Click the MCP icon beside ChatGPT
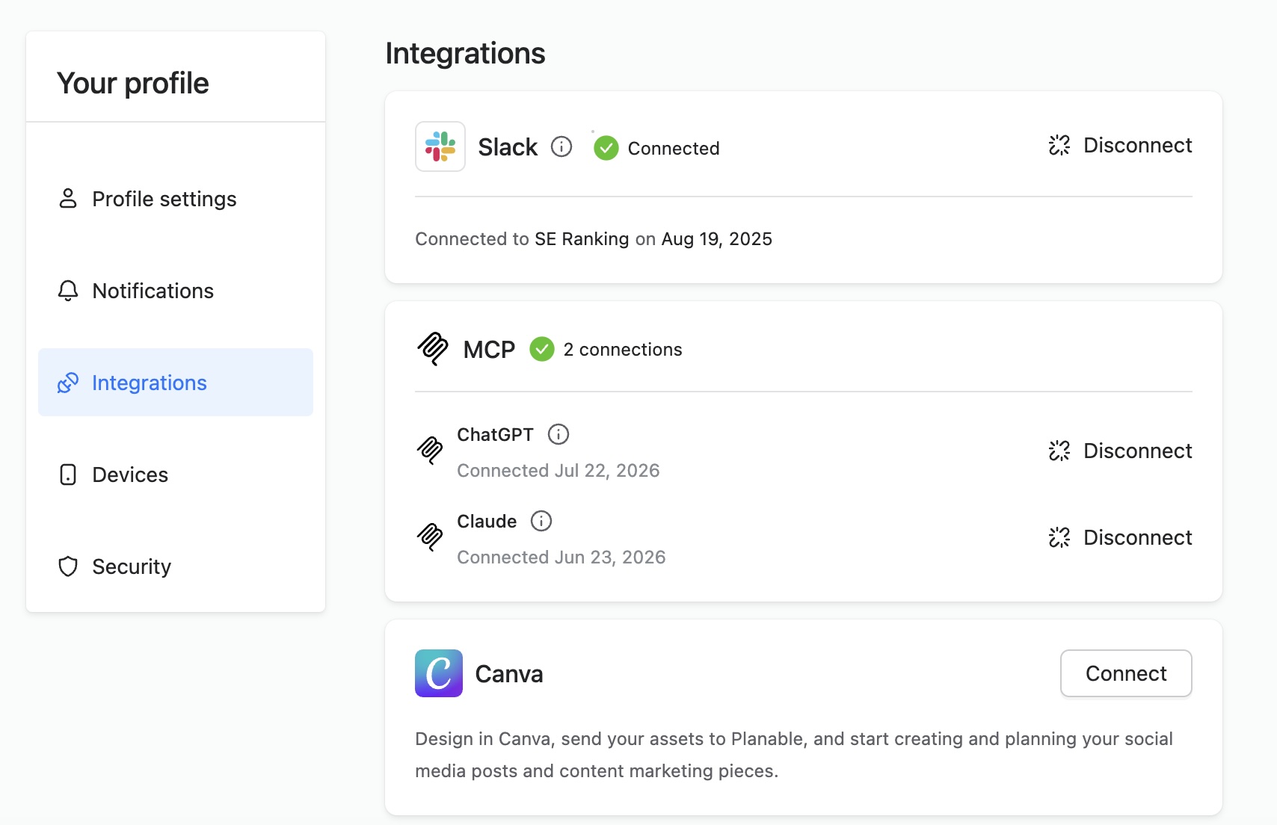Screen dimensions: 1277x825 [x=430, y=451]
